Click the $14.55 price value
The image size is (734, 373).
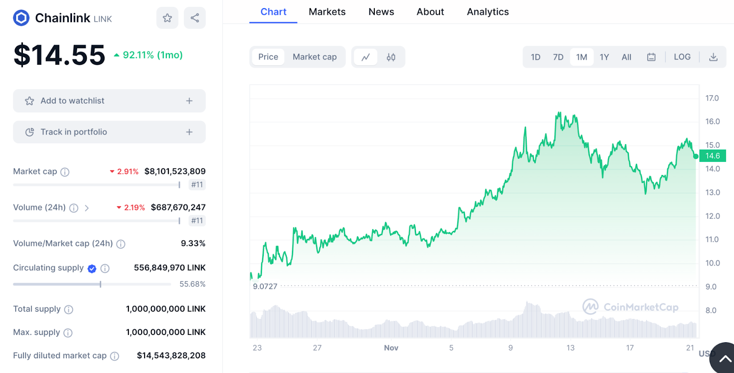(60, 55)
